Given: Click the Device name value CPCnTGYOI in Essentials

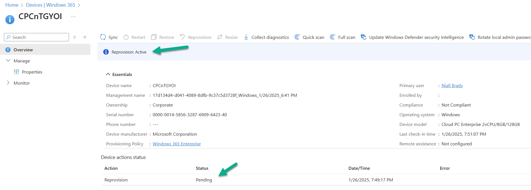Looking at the screenshot, I should click(x=164, y=85).
